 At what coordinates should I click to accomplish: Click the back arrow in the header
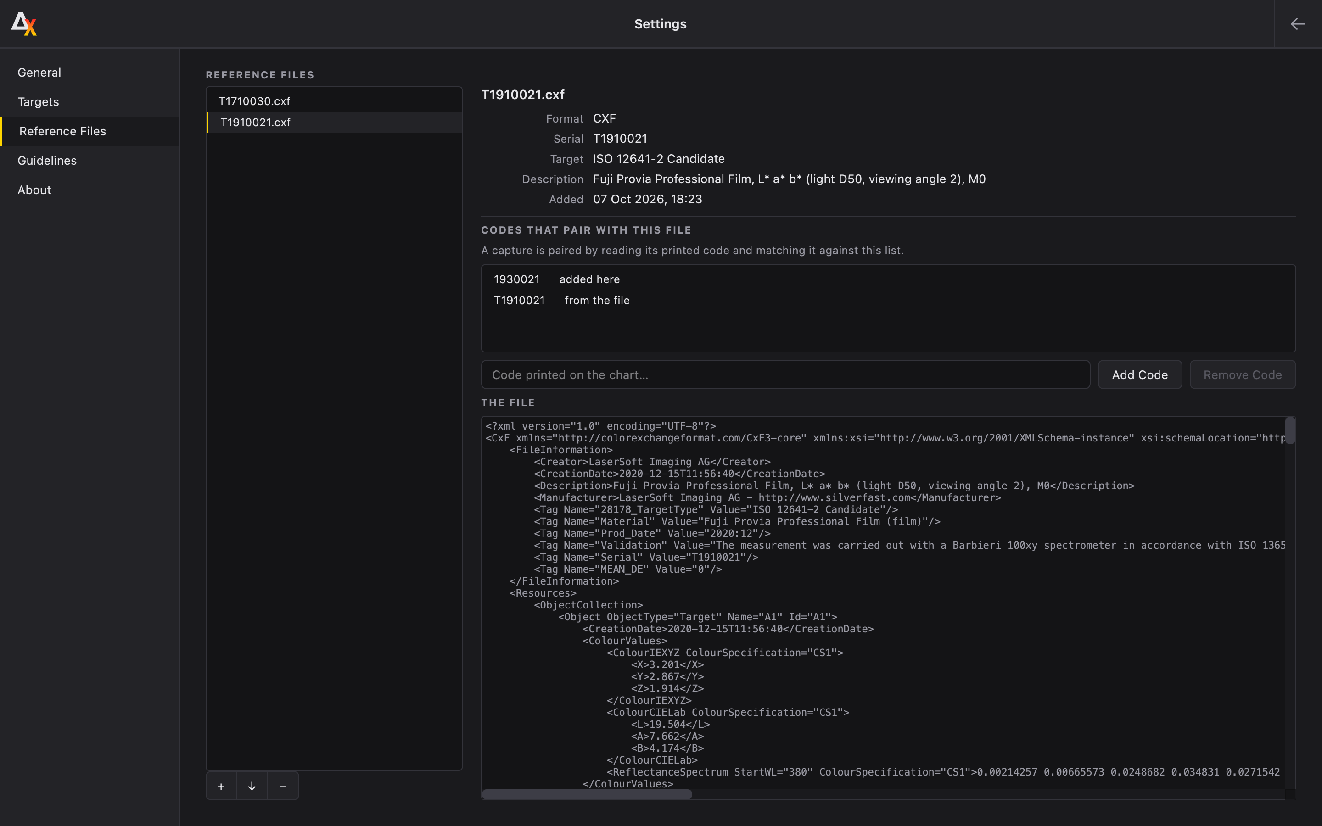(1297, 24)
